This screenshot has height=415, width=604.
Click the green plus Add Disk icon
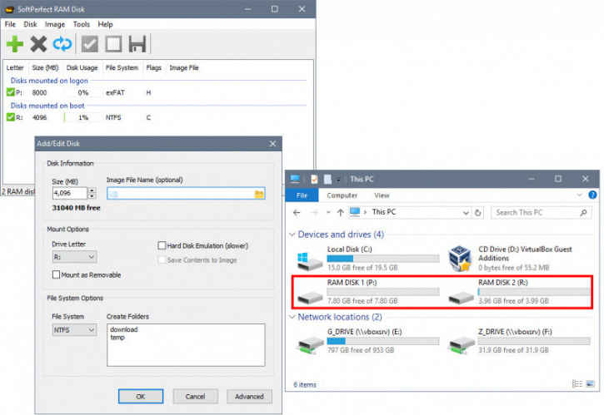[x=15, y=43]
